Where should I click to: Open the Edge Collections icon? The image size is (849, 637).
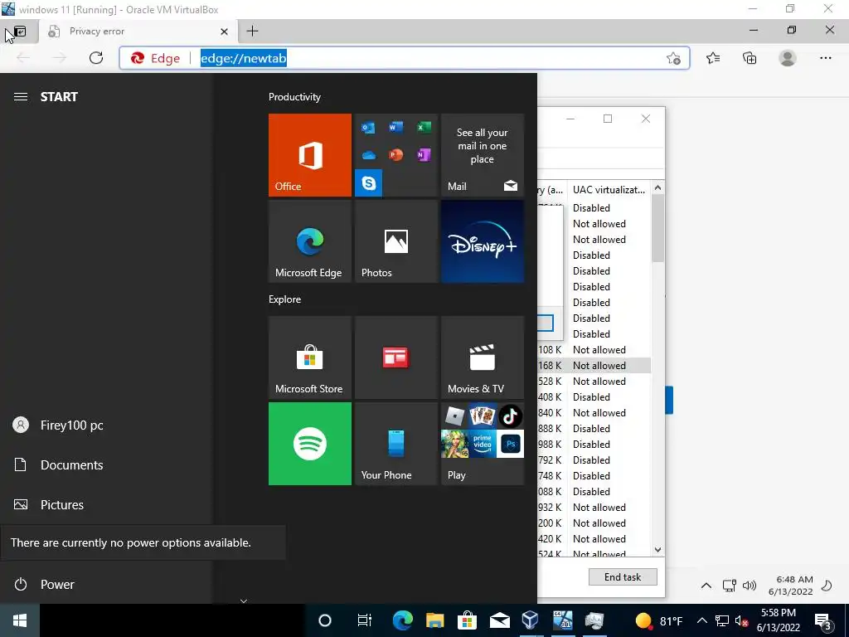[x=750, y=58]
